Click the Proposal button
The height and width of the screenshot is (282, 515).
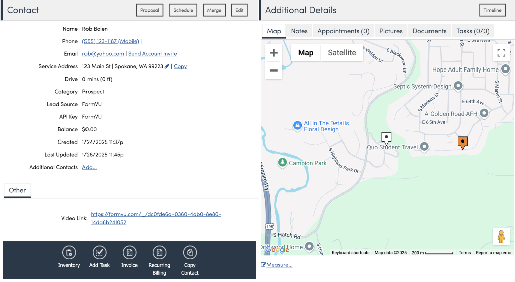(x=150, y=10)
